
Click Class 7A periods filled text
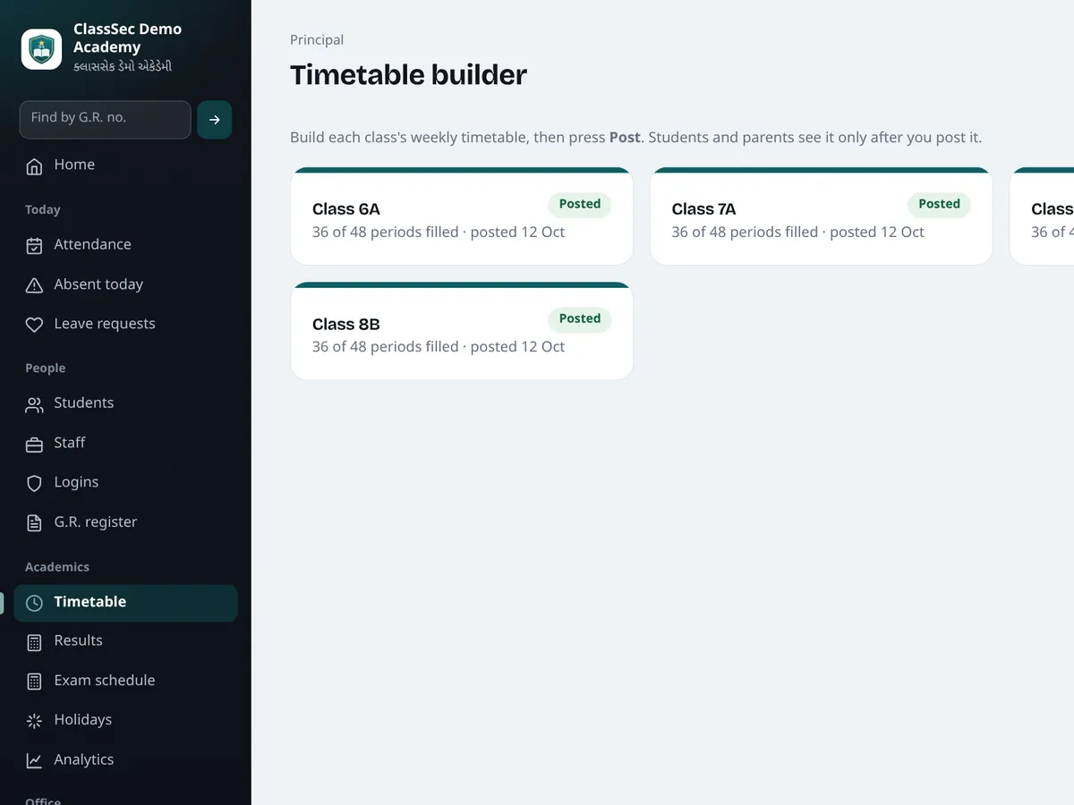pyautogui.click(x=798, y=233)
